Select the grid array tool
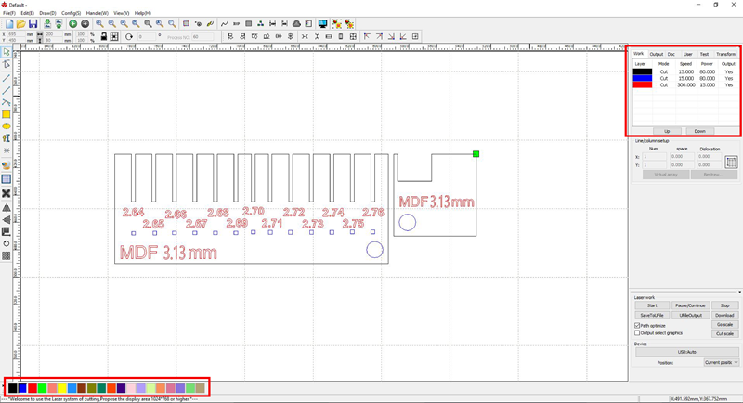 pos(7,179)
